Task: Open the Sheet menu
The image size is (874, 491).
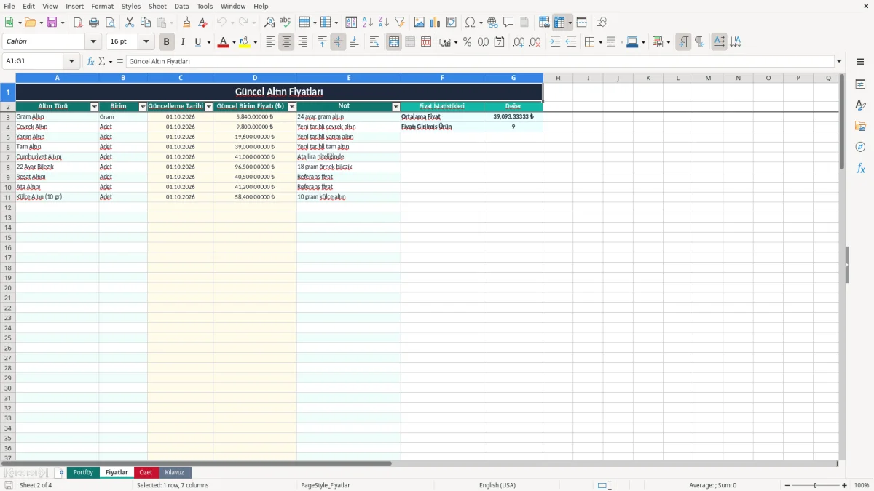Action: coord(157,6)
